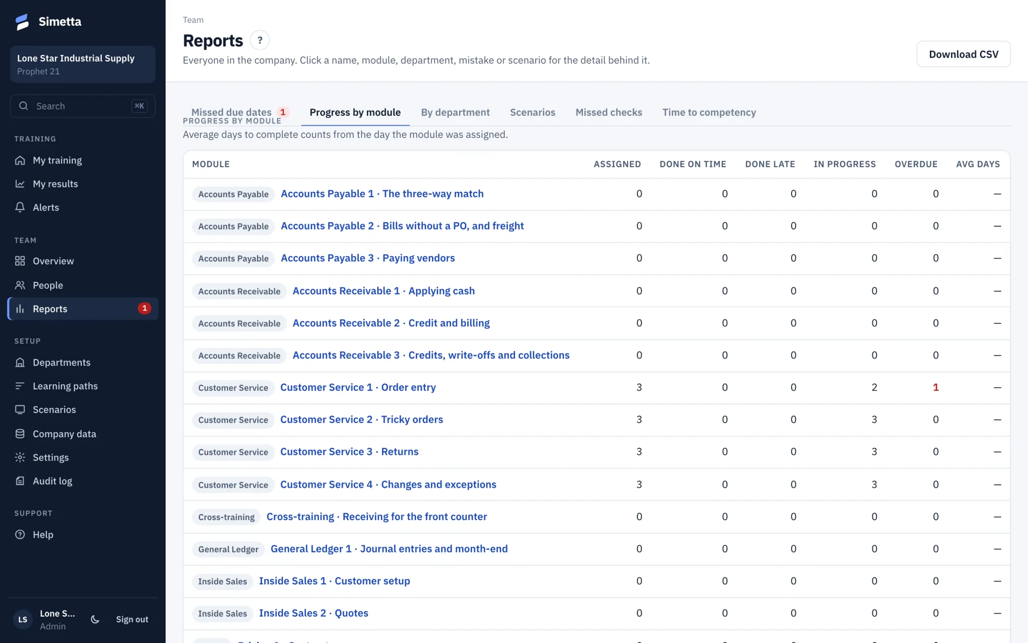Click the OVERDUE column header
The height and width of the screenshot is (643, 1028).
pyautogui.click(x=916, y=164)
